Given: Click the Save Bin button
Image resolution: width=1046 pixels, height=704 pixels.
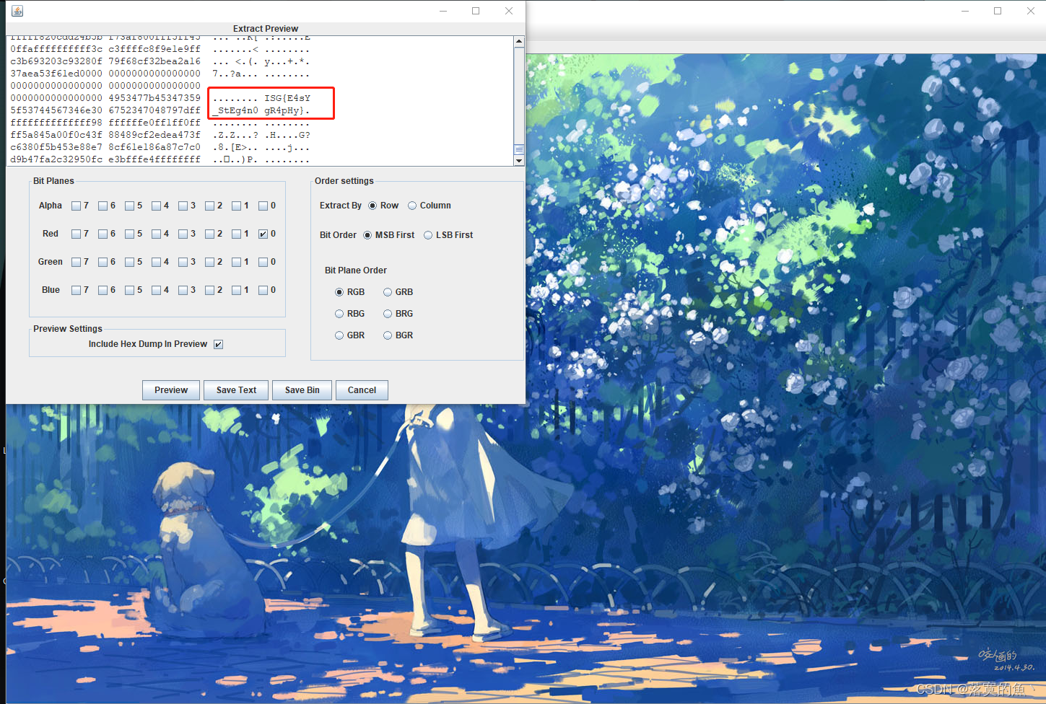Looking at the screenshot, I should (x=302, y=390).
